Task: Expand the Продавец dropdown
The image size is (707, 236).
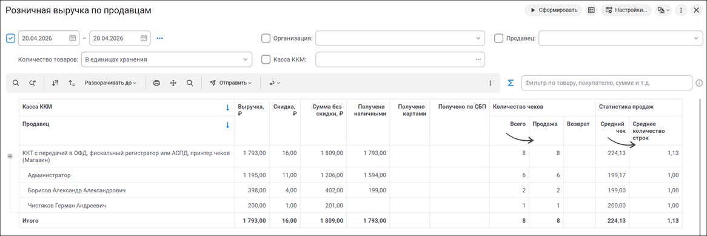Action: click(x=696, y=38)
